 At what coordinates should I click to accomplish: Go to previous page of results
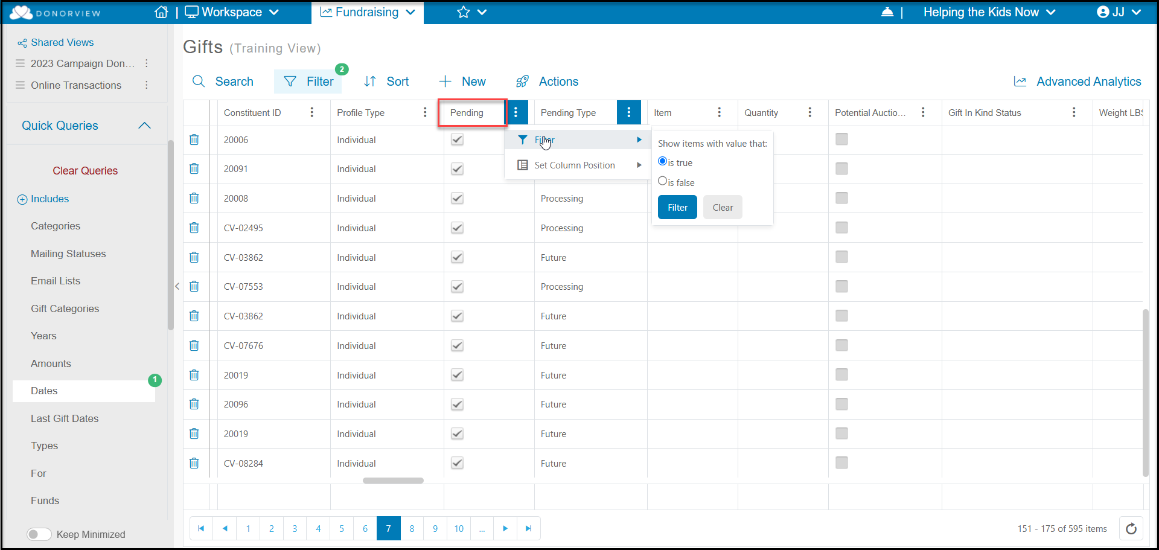point(225,528)
